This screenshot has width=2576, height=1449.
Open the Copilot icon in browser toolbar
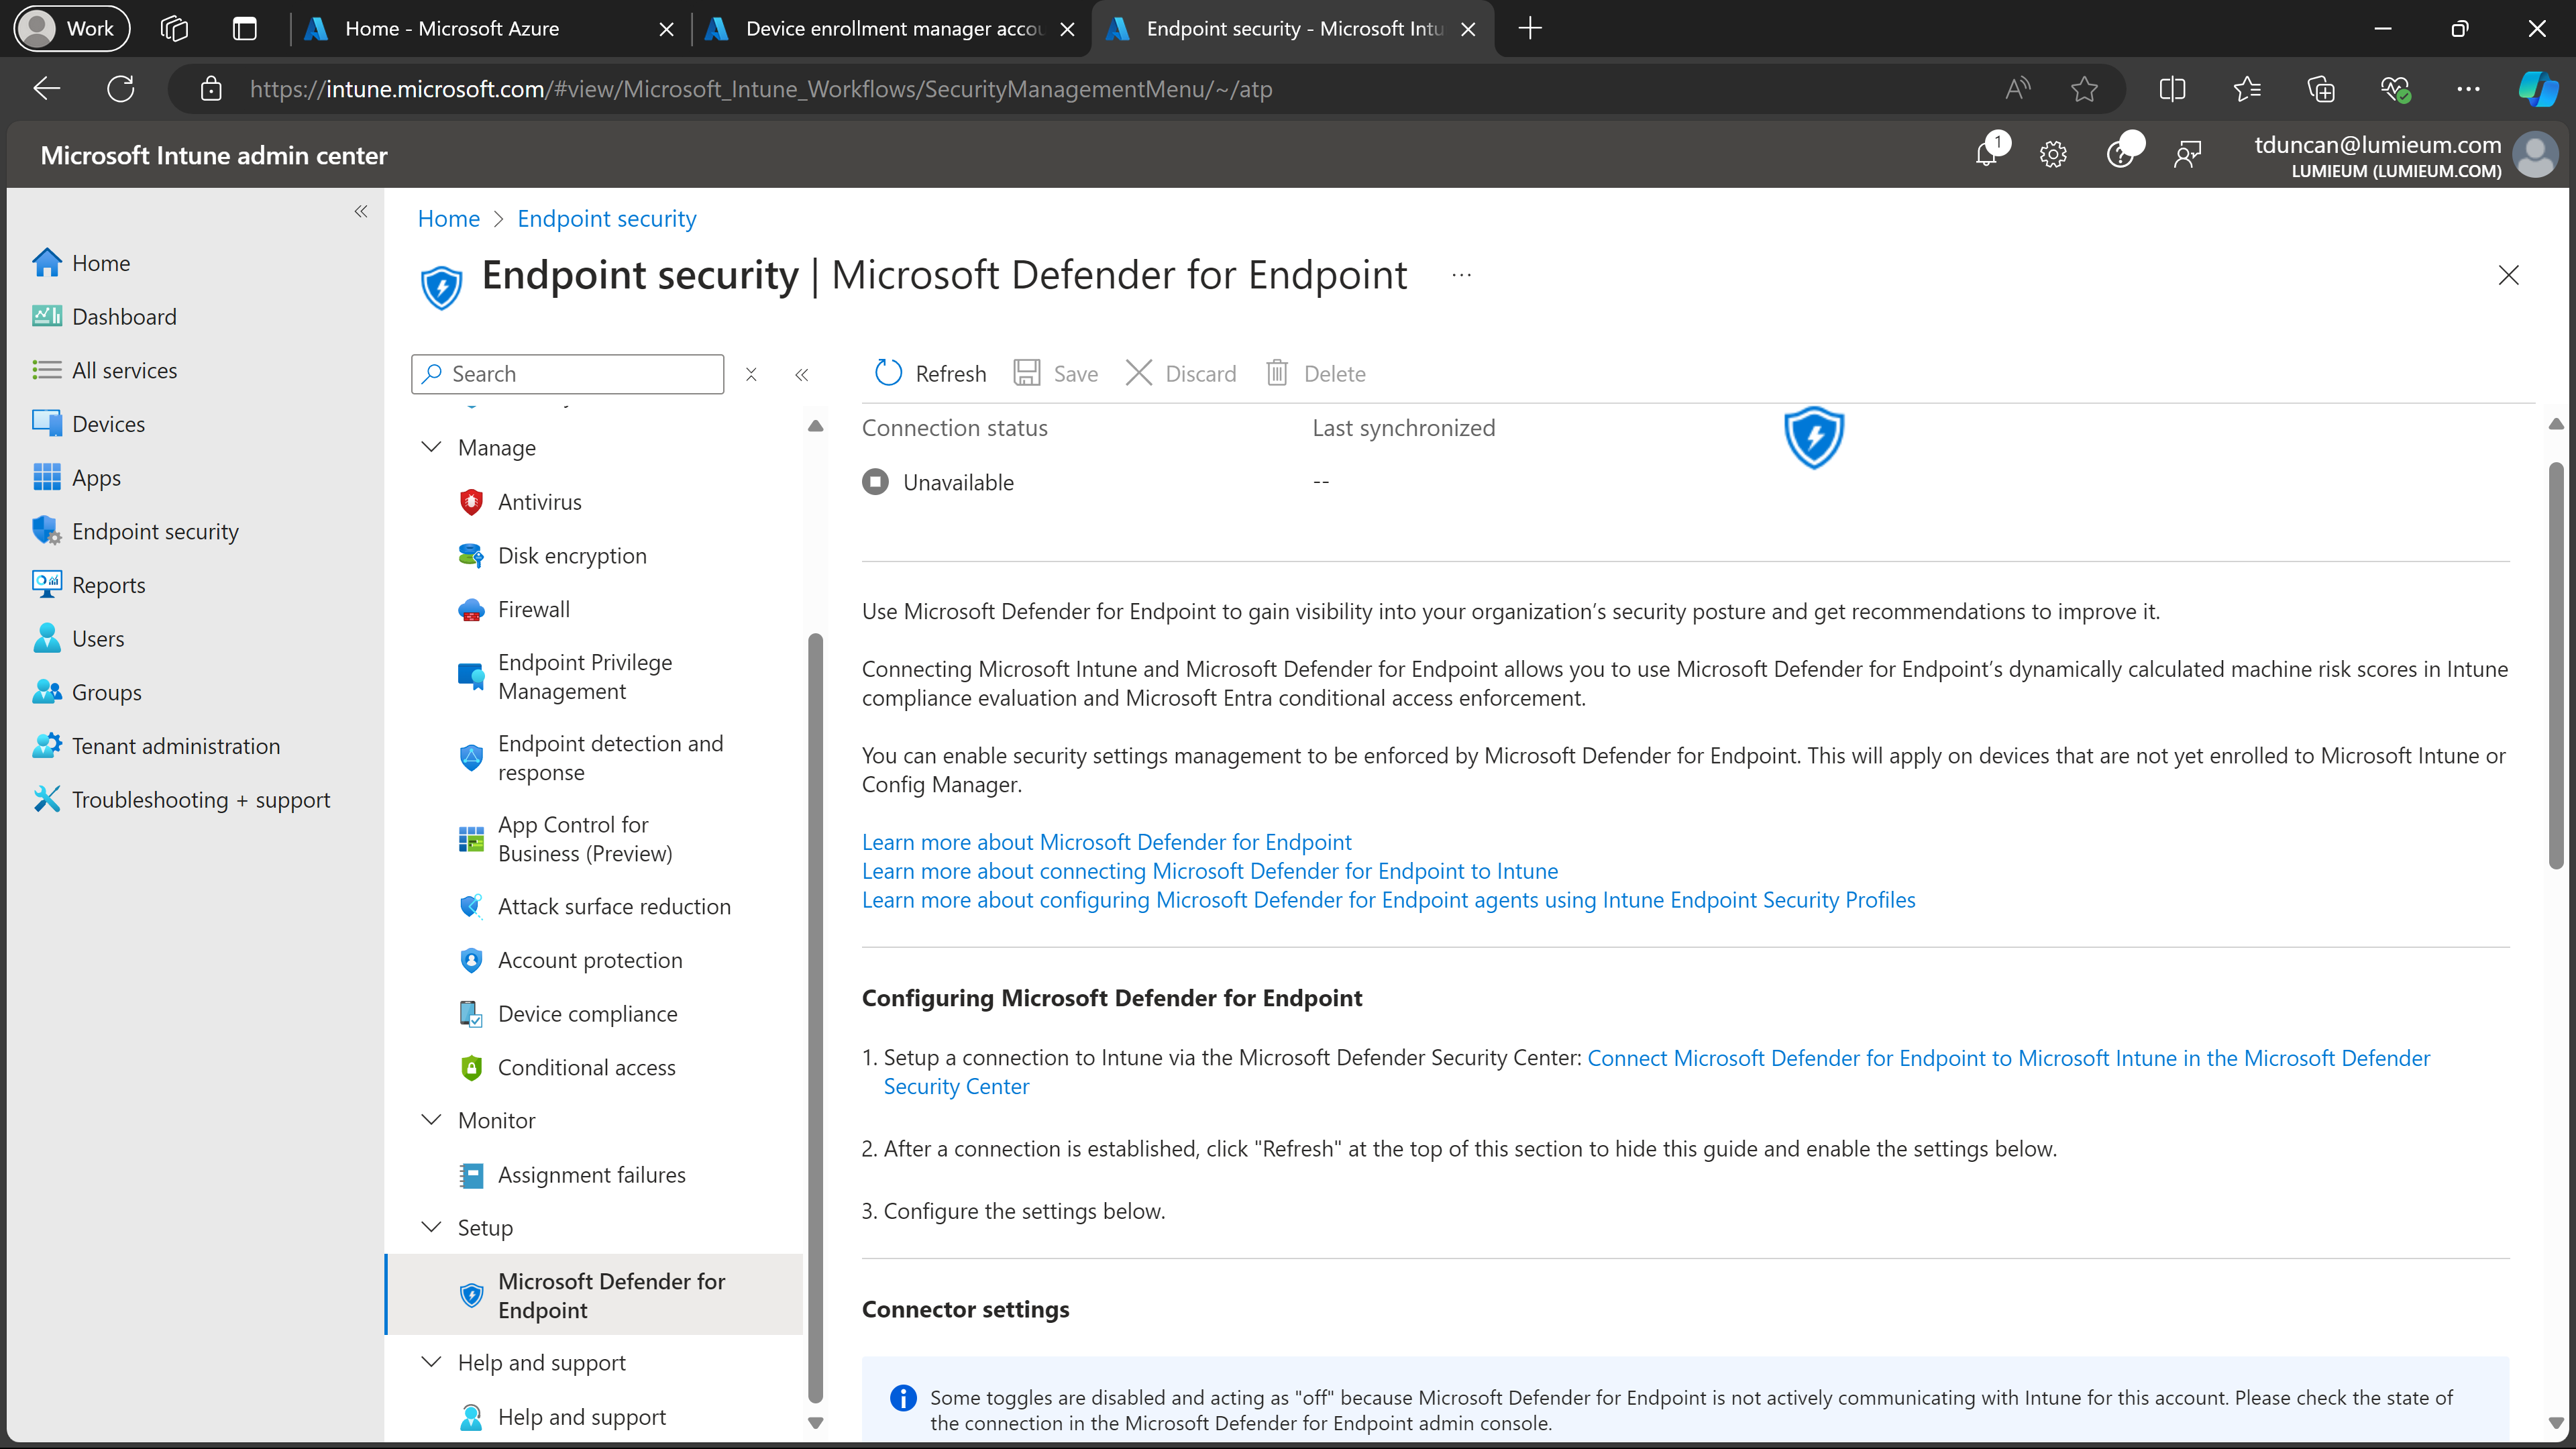2537,89
